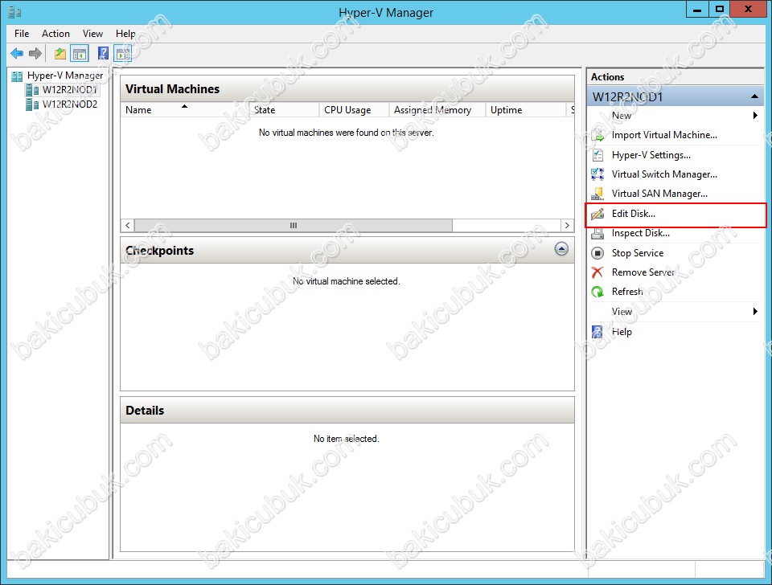Click the green Refresh icon

click(x=597, y=292)
